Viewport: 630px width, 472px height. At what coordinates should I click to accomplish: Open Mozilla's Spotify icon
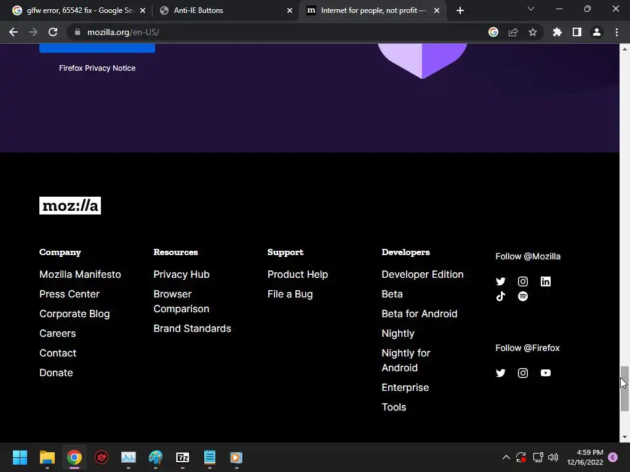[x=523, y=296]
